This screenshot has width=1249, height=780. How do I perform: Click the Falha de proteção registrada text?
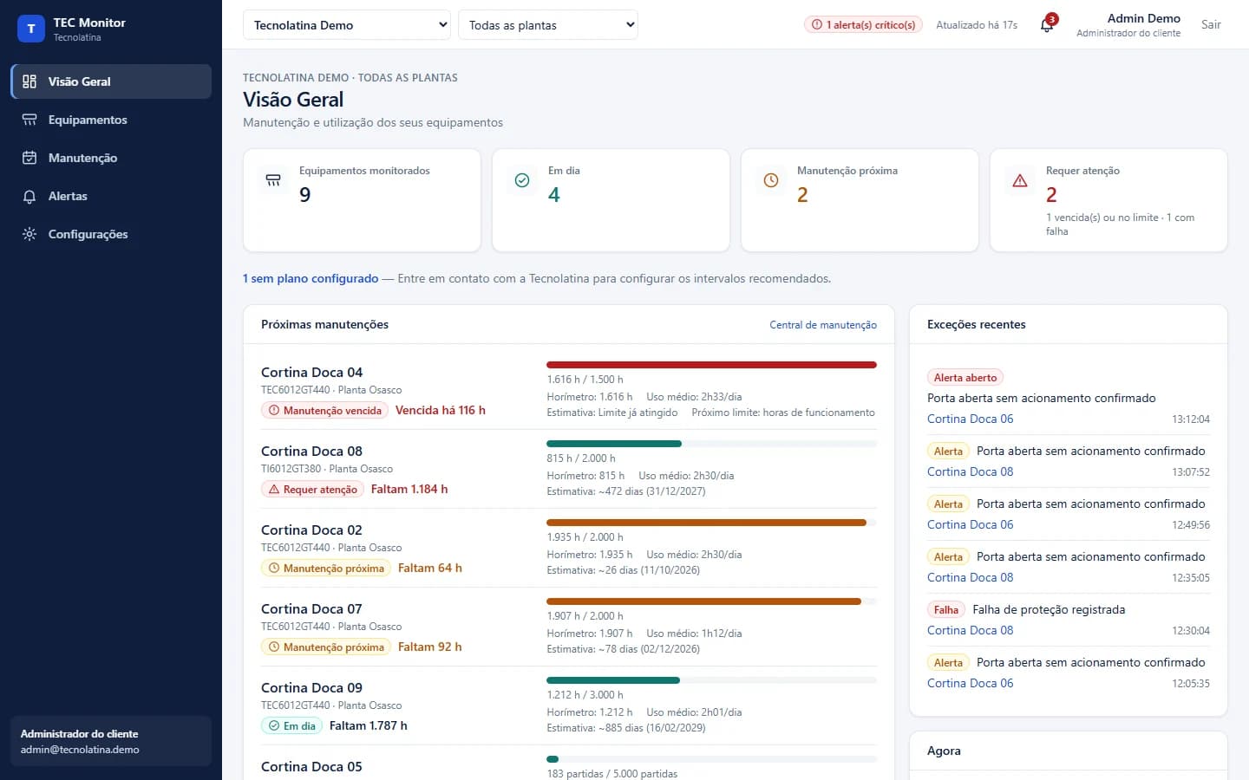click(1049, 610)
